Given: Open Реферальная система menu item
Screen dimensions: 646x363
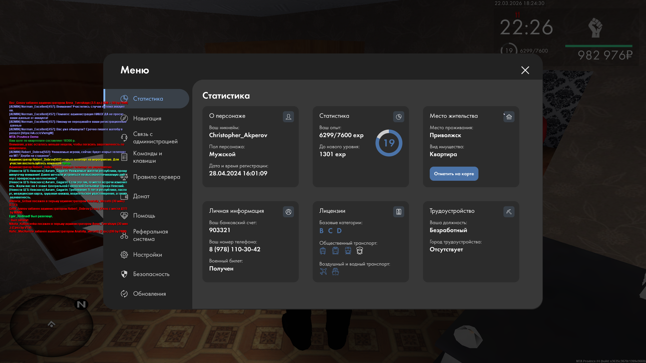Looking at the screenshot, I should (150, 235).
